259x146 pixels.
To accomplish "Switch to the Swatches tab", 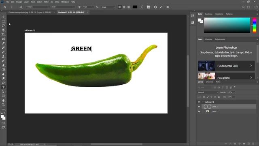I will click(209, 14).
